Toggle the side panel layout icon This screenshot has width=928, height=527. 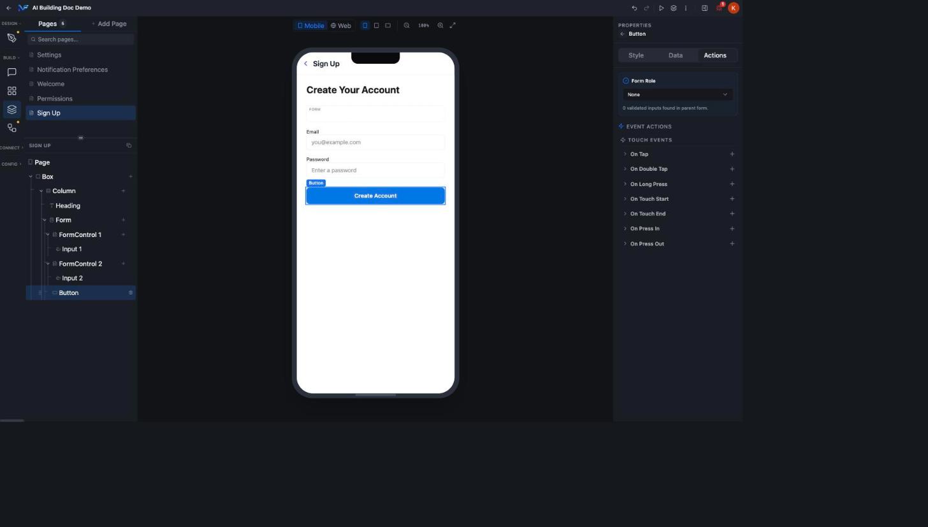click(x=704, y=8)
